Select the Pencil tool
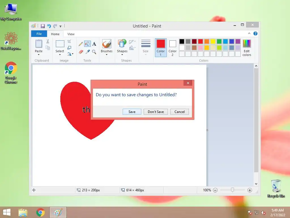290x218 pixels. pyautogui.click(x=81, y=44)
